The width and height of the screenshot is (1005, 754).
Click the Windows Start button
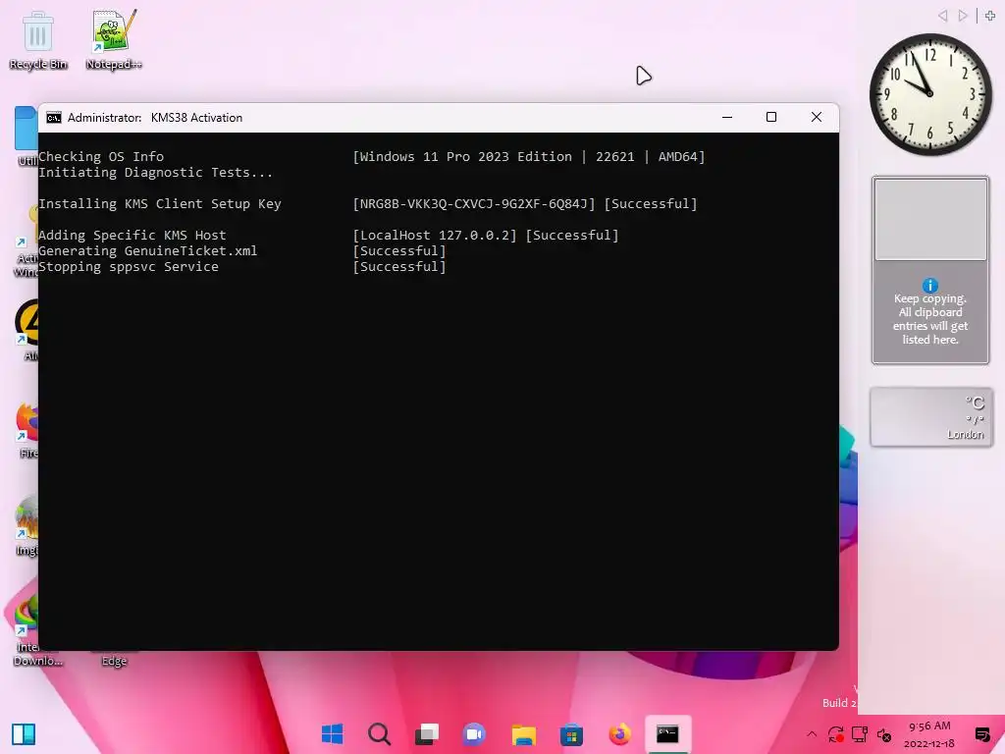[x=332, y=734]
